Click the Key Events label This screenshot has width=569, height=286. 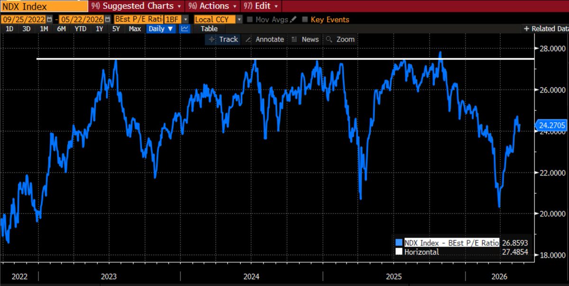pos(330,19)
